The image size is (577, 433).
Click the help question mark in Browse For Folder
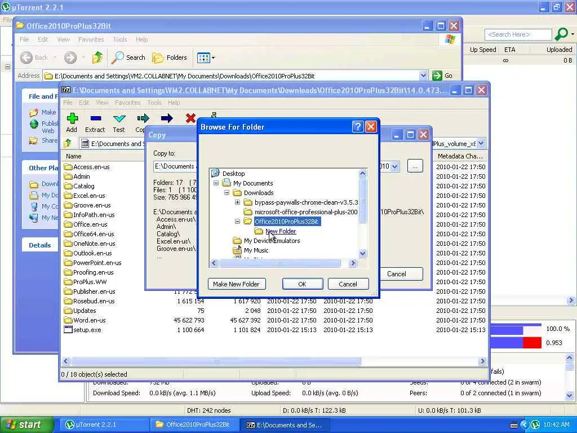click(358, 127)
